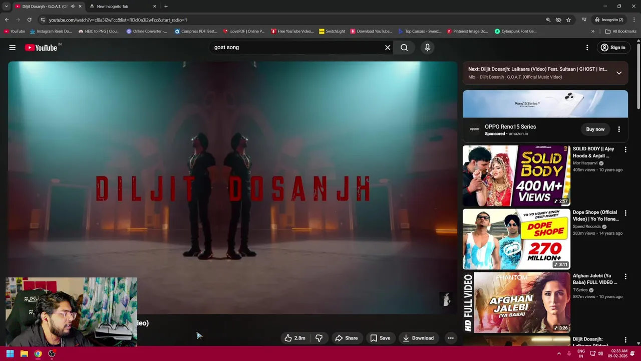The height and width of the screenshot is (361, 641).
Task: Open OPPO Reno15 Series ad banner
Action: (x=545, y=104)
